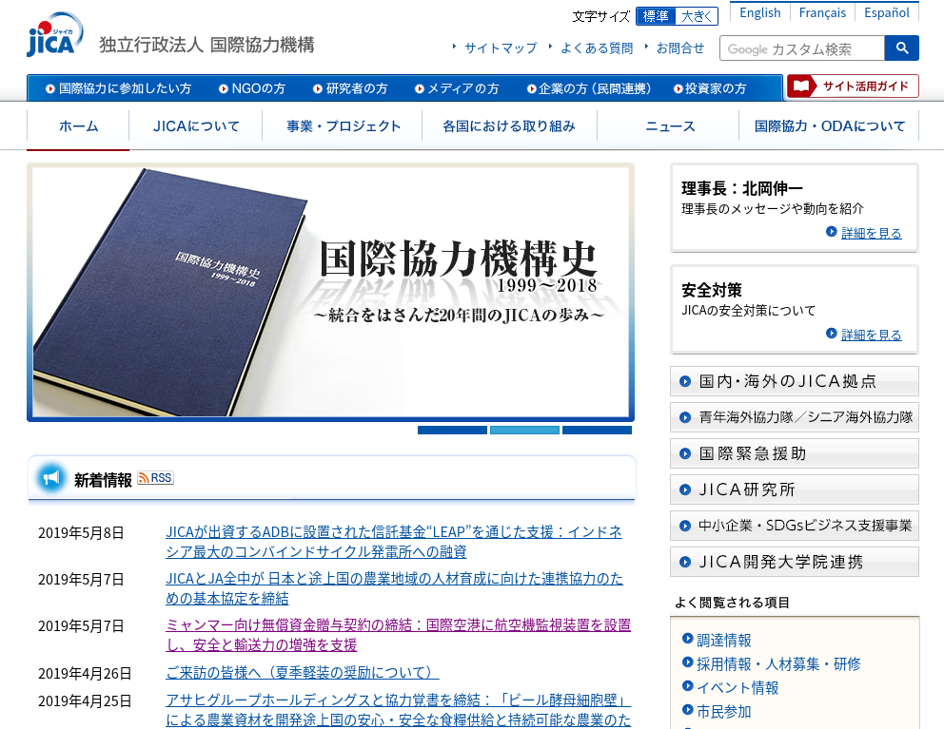Click arrow icon beside 国際緊急援助
Image resolution: width=944 pixels, height=729 pixels.
685,453
